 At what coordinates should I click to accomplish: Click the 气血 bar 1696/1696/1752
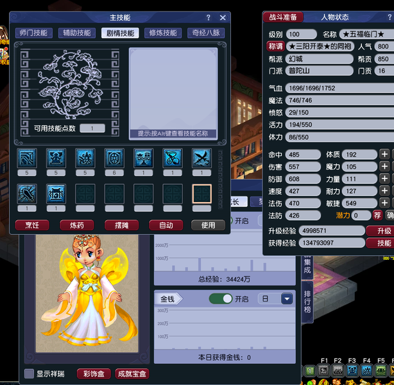click(x=339, y=88)
